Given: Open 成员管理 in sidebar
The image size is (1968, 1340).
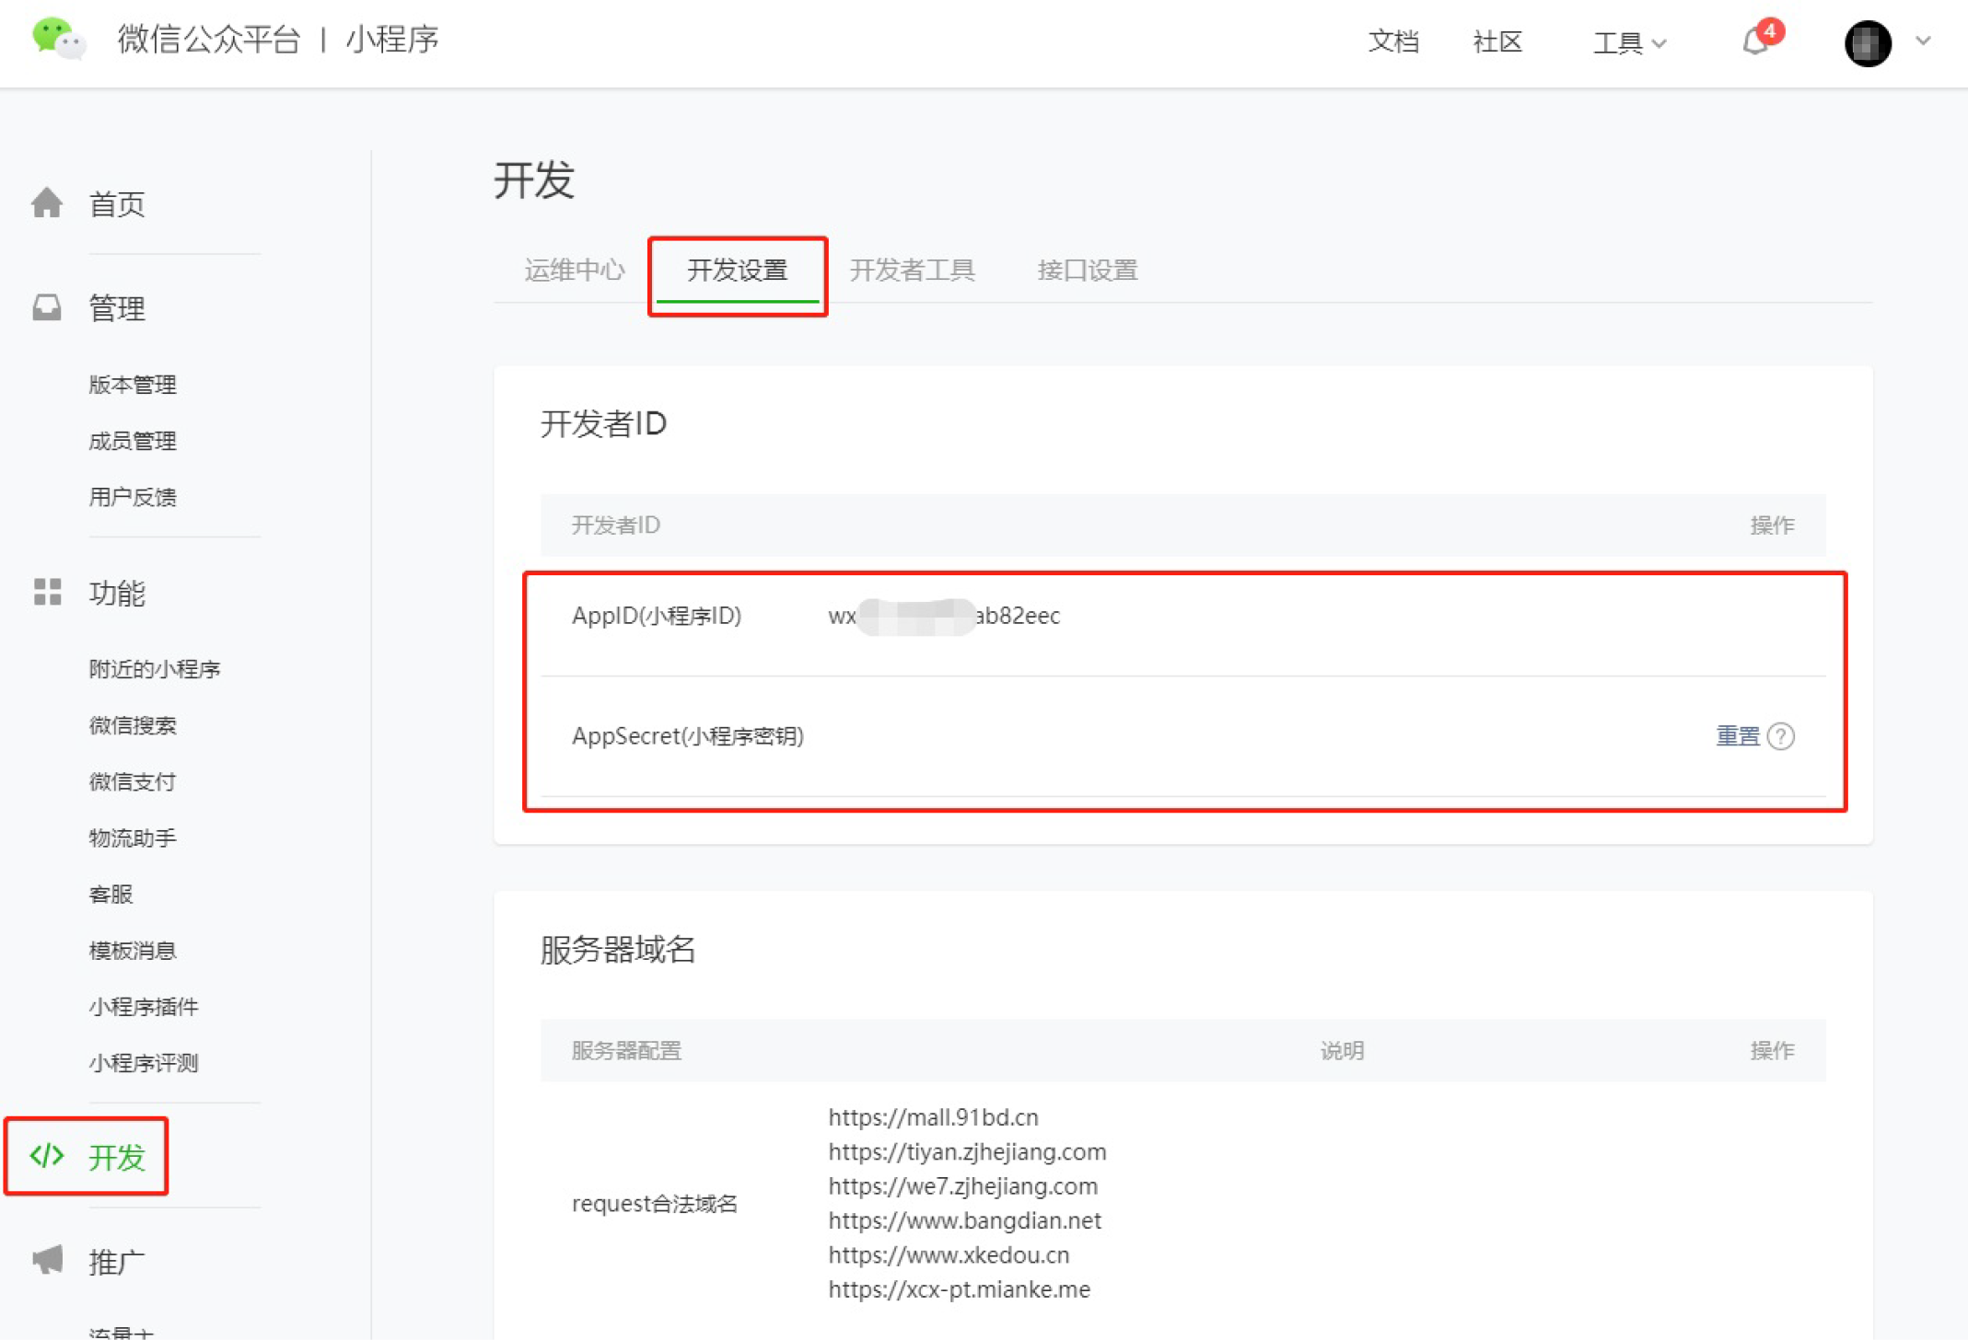Looking at the screenshot, I should pyautogui.click(x=133, y=441).
